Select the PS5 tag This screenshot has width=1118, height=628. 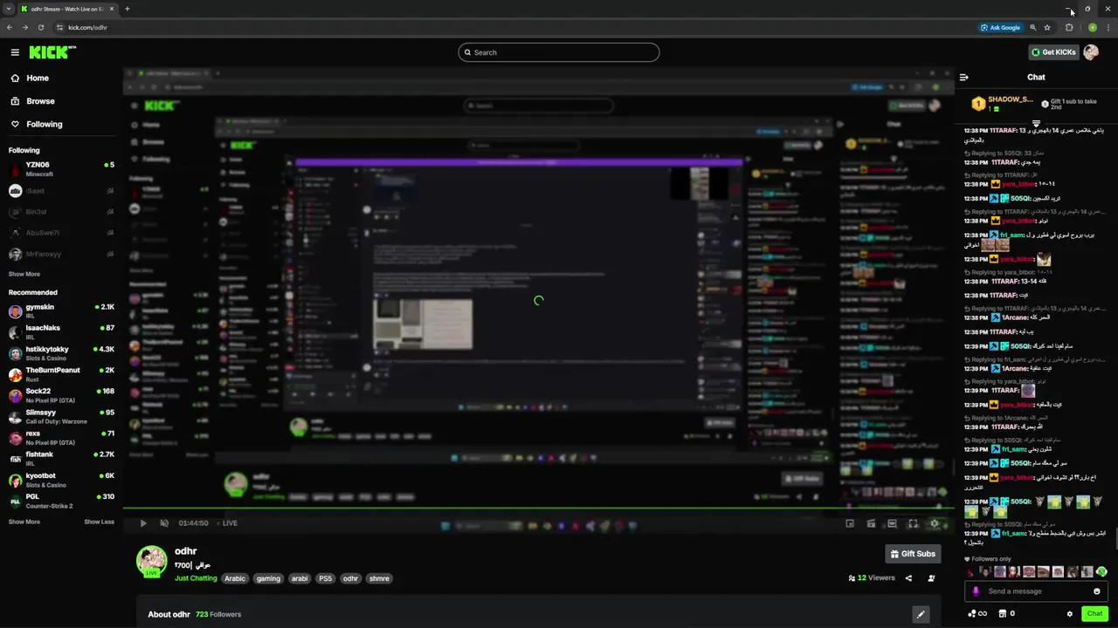[x=326, y=578]
